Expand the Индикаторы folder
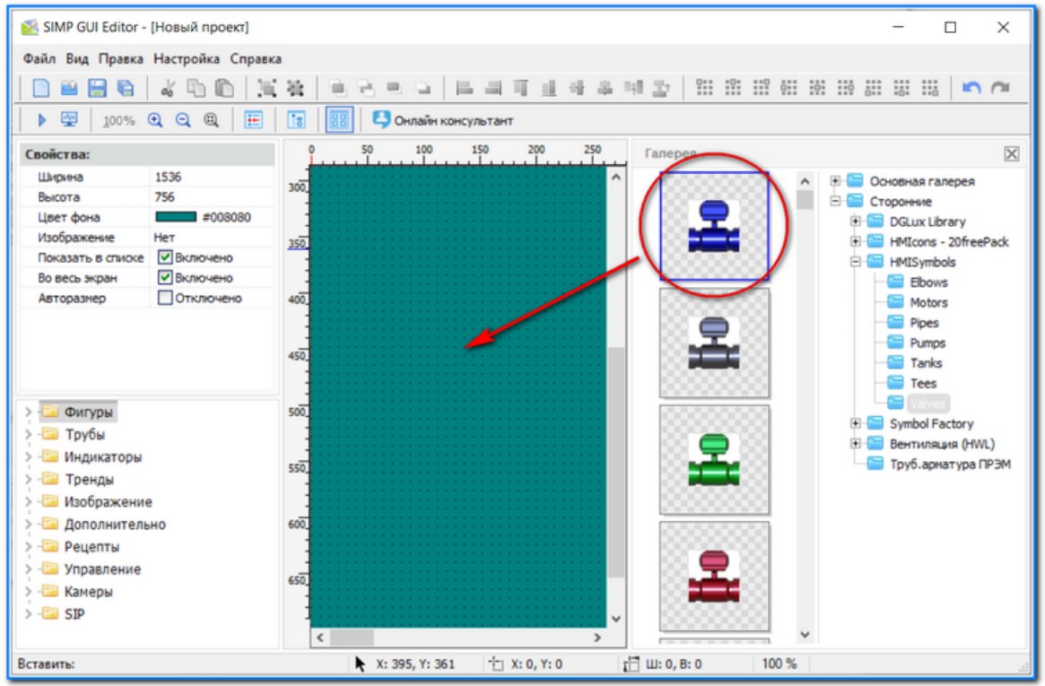Viewport: 1045px width, 686px height. click(x=28, y=457)
